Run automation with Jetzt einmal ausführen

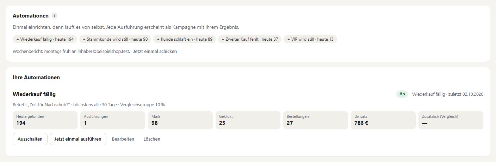[78, 139]
